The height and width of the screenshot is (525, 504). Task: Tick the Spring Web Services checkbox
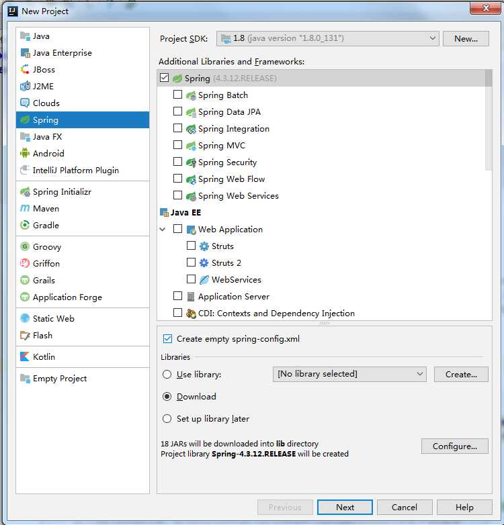click(177, 195)
